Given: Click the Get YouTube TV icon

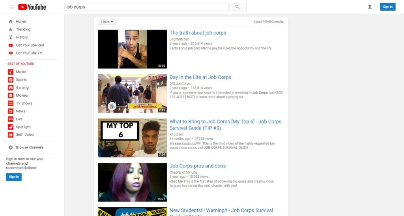Looking at the screenshot, I should pos(11,53).
